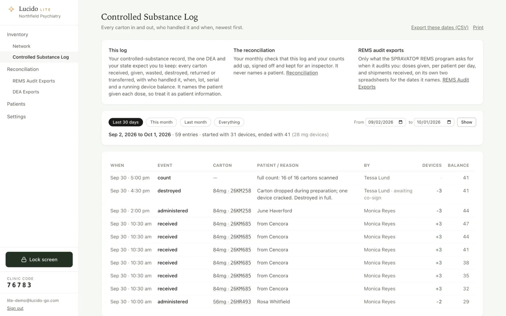The height and width of the screenshot is (316, 506).
Task: Select the Last 30 days filter
Action: [126, 122]
